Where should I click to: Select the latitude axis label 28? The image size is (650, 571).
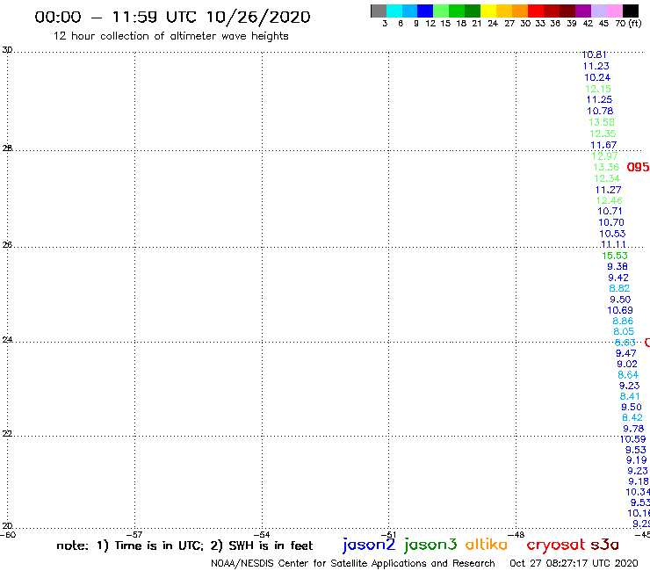click(7, 148)
